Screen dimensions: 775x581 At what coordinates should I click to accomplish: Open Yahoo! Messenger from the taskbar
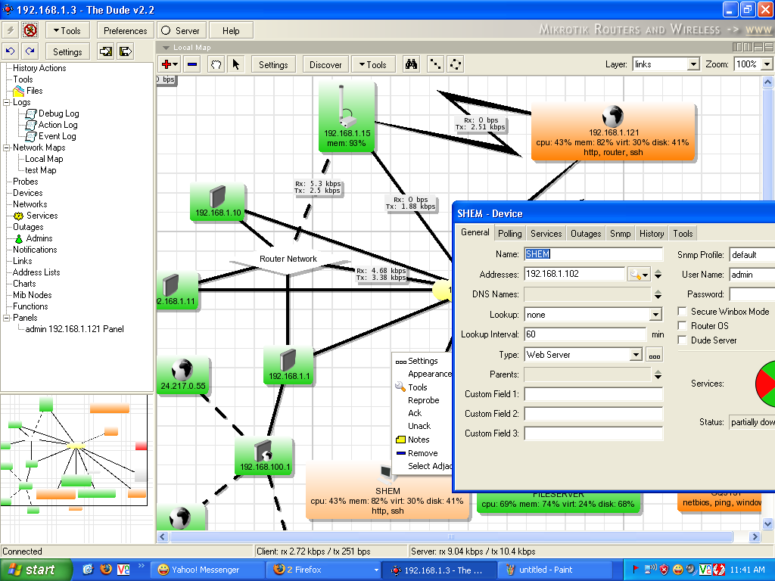pyautogui.click(x=207, y=570)
